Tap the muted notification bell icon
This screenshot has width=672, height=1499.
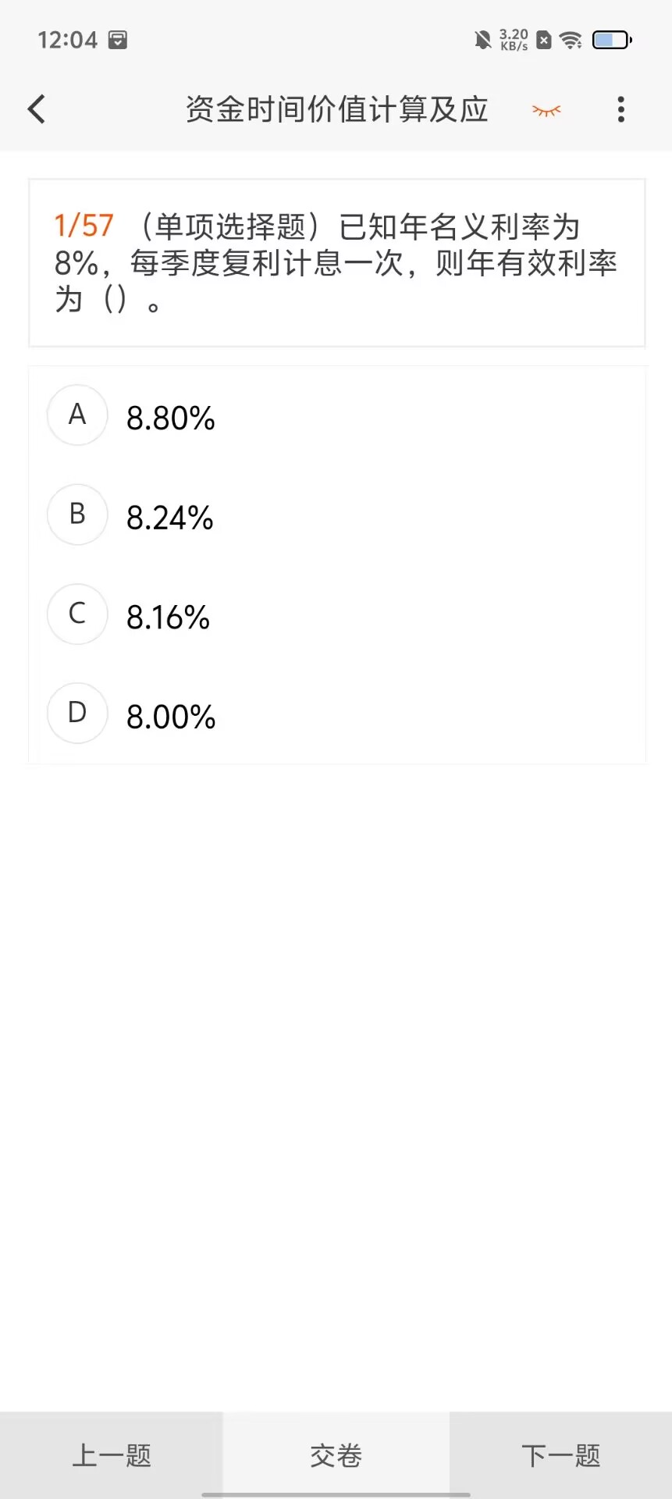(x=483, y=40)
